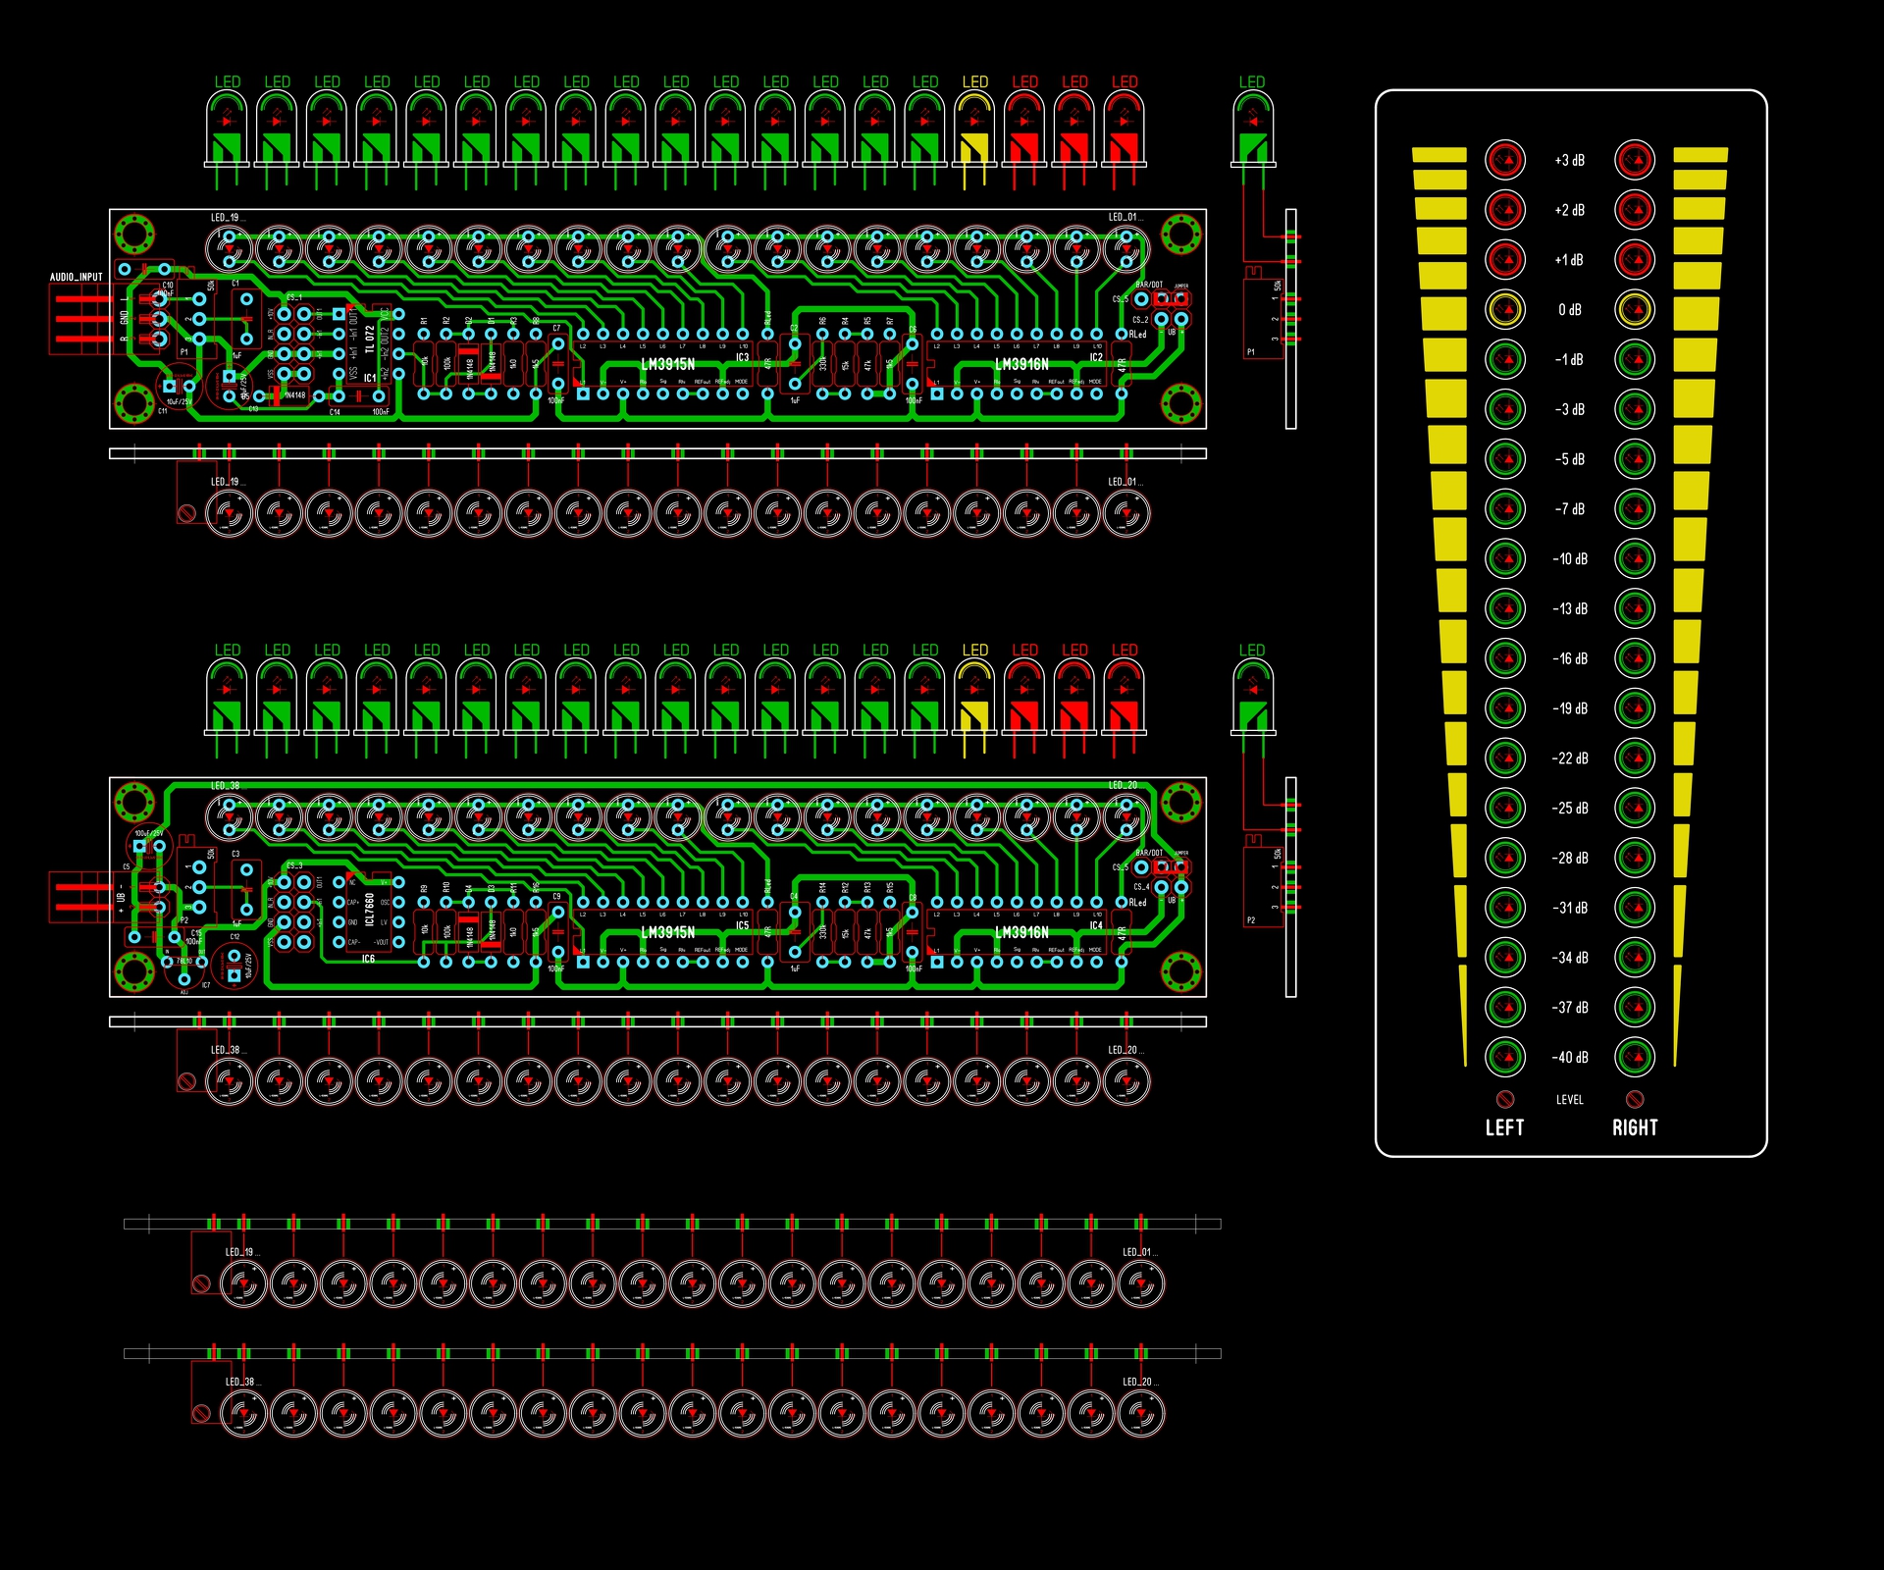Click the LEFT channel label on front panel
The height and width of the screenshot is (1570, 1884).
point(1504,1127)
